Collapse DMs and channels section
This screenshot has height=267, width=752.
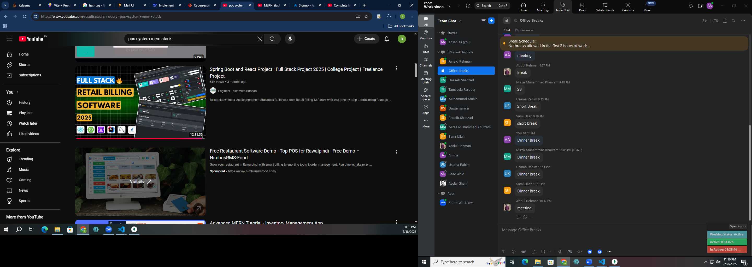click(x=438, y=52)
